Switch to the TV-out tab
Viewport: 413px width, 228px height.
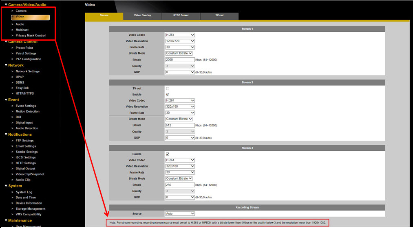click(219, 16)
